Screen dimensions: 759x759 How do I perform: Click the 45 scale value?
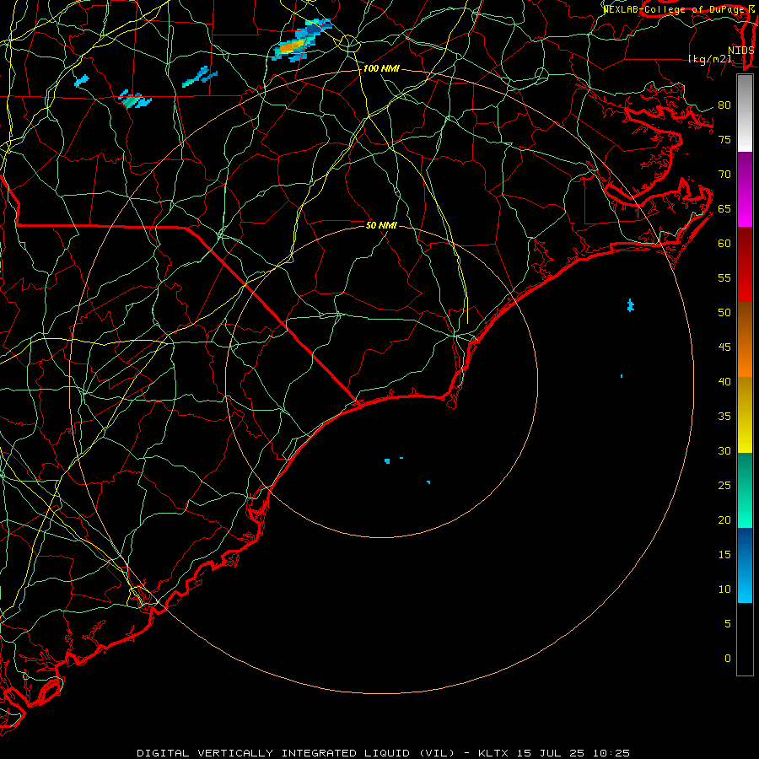[x=724, y=347]
